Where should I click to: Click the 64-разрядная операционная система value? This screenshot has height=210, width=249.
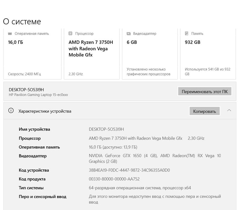click(140, 188)
